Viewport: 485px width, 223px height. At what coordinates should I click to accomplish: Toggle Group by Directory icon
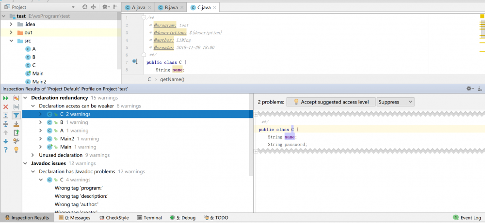pos(16,107)
